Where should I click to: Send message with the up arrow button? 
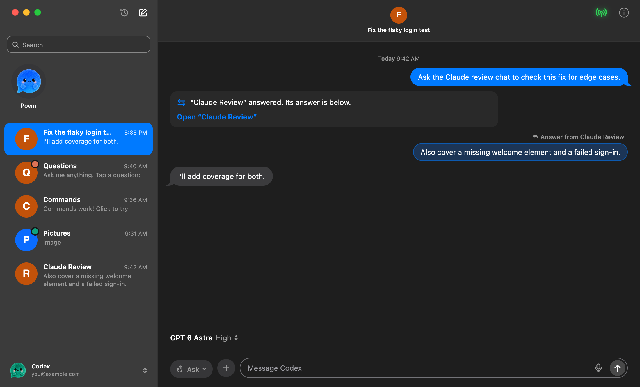click(617, 368)
